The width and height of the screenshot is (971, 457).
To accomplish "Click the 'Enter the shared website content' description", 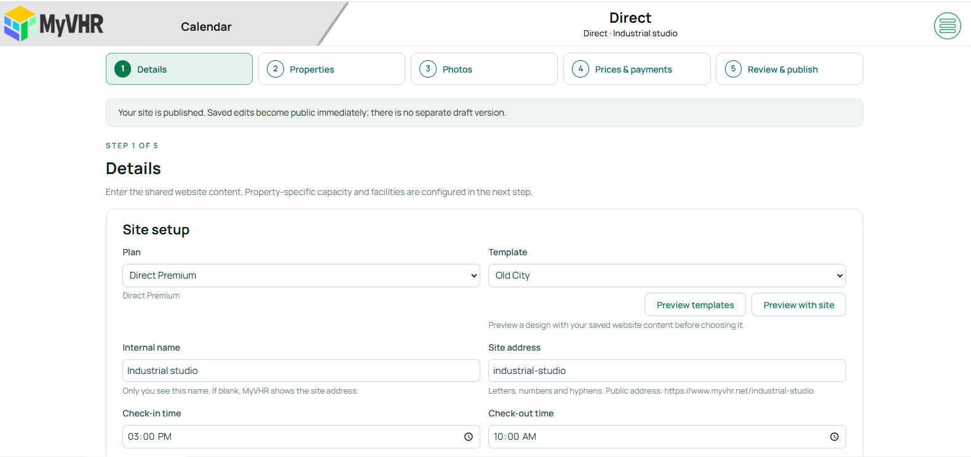I will click(319, 192).
